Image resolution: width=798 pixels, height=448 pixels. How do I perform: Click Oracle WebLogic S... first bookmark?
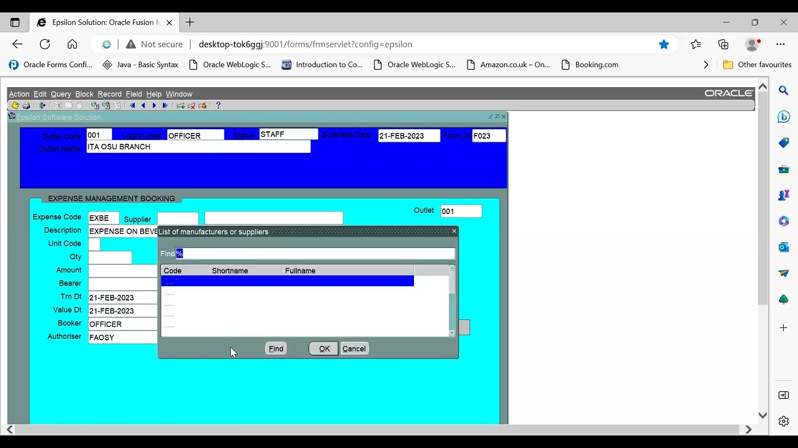(229, 65)
